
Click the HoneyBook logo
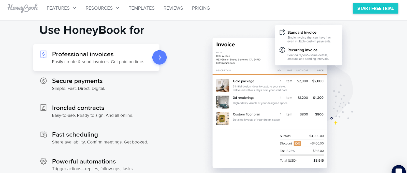pos(23,8)
